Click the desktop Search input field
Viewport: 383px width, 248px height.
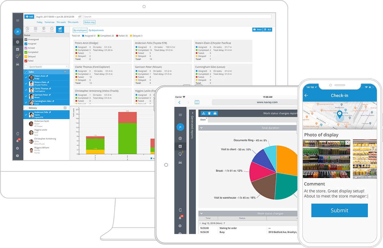pyautogui.click(x=177, y=17)
